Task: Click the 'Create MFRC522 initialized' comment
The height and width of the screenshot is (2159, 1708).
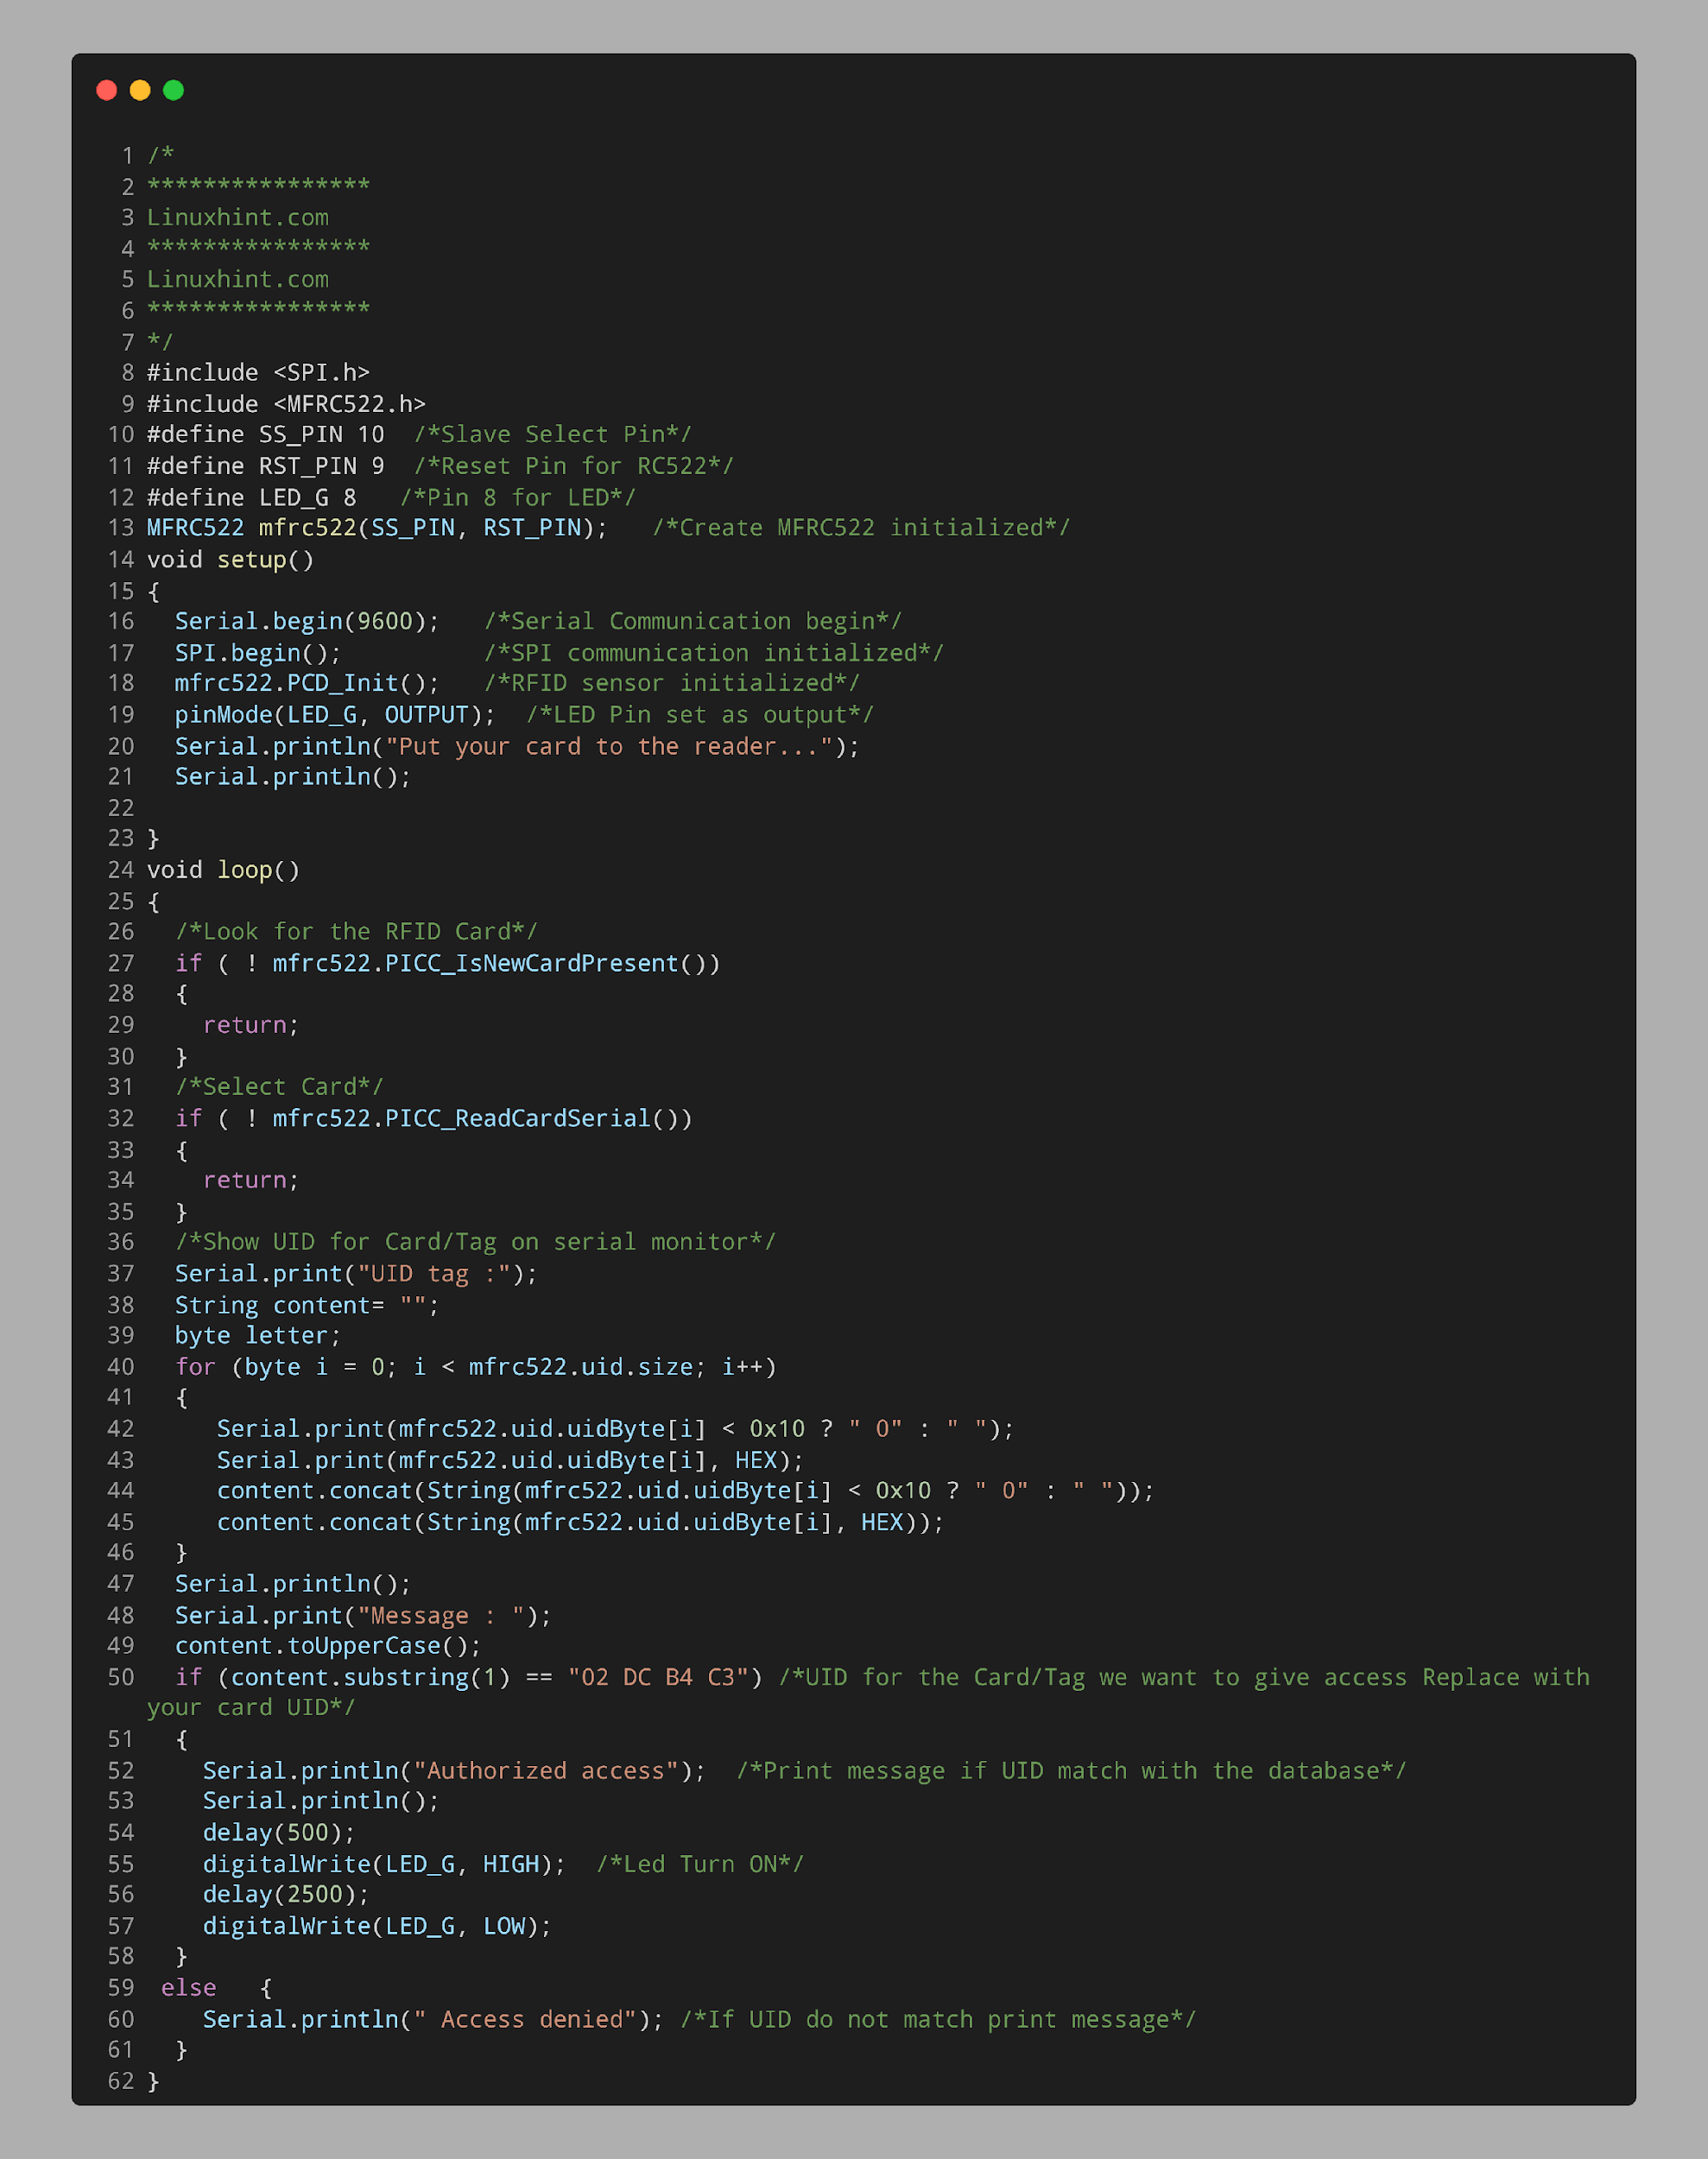Action: tap(861, 528)
